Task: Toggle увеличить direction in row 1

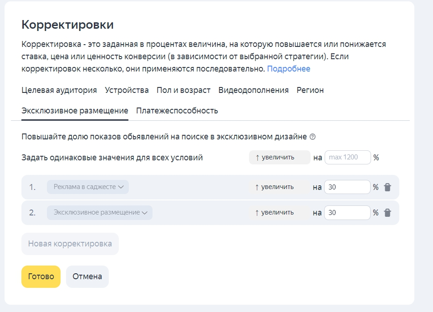Action: pos(279,187)
